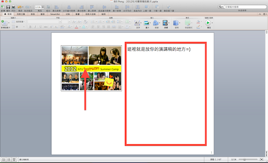Toggle align text left
This screenshot has width=268, height=163.
(93, 27)
